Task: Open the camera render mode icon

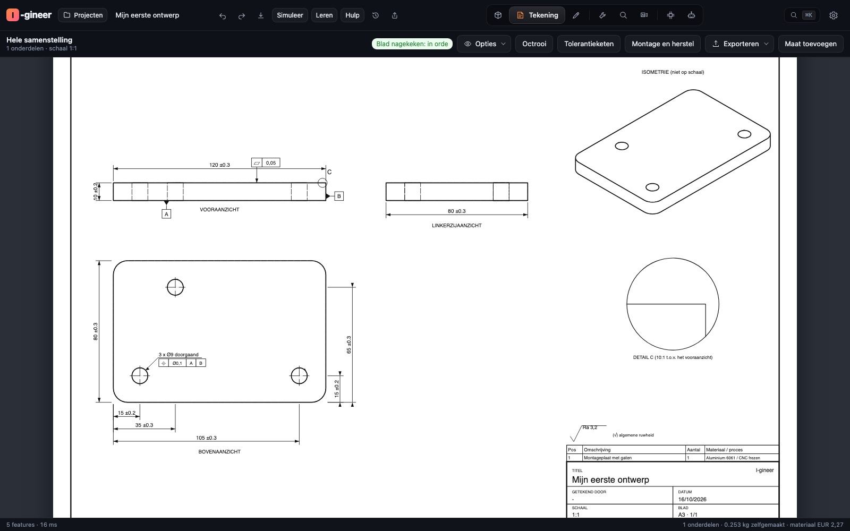Action: pyautogui.click(x=644, y=15)
